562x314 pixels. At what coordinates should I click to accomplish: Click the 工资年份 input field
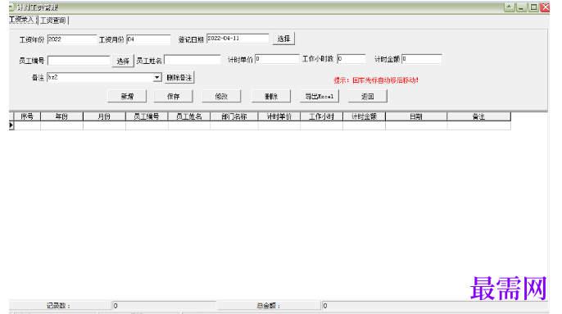pos(72,39)
